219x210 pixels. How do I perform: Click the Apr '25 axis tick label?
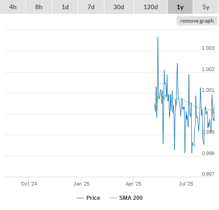pyautogui.click(x=134, y=184)
